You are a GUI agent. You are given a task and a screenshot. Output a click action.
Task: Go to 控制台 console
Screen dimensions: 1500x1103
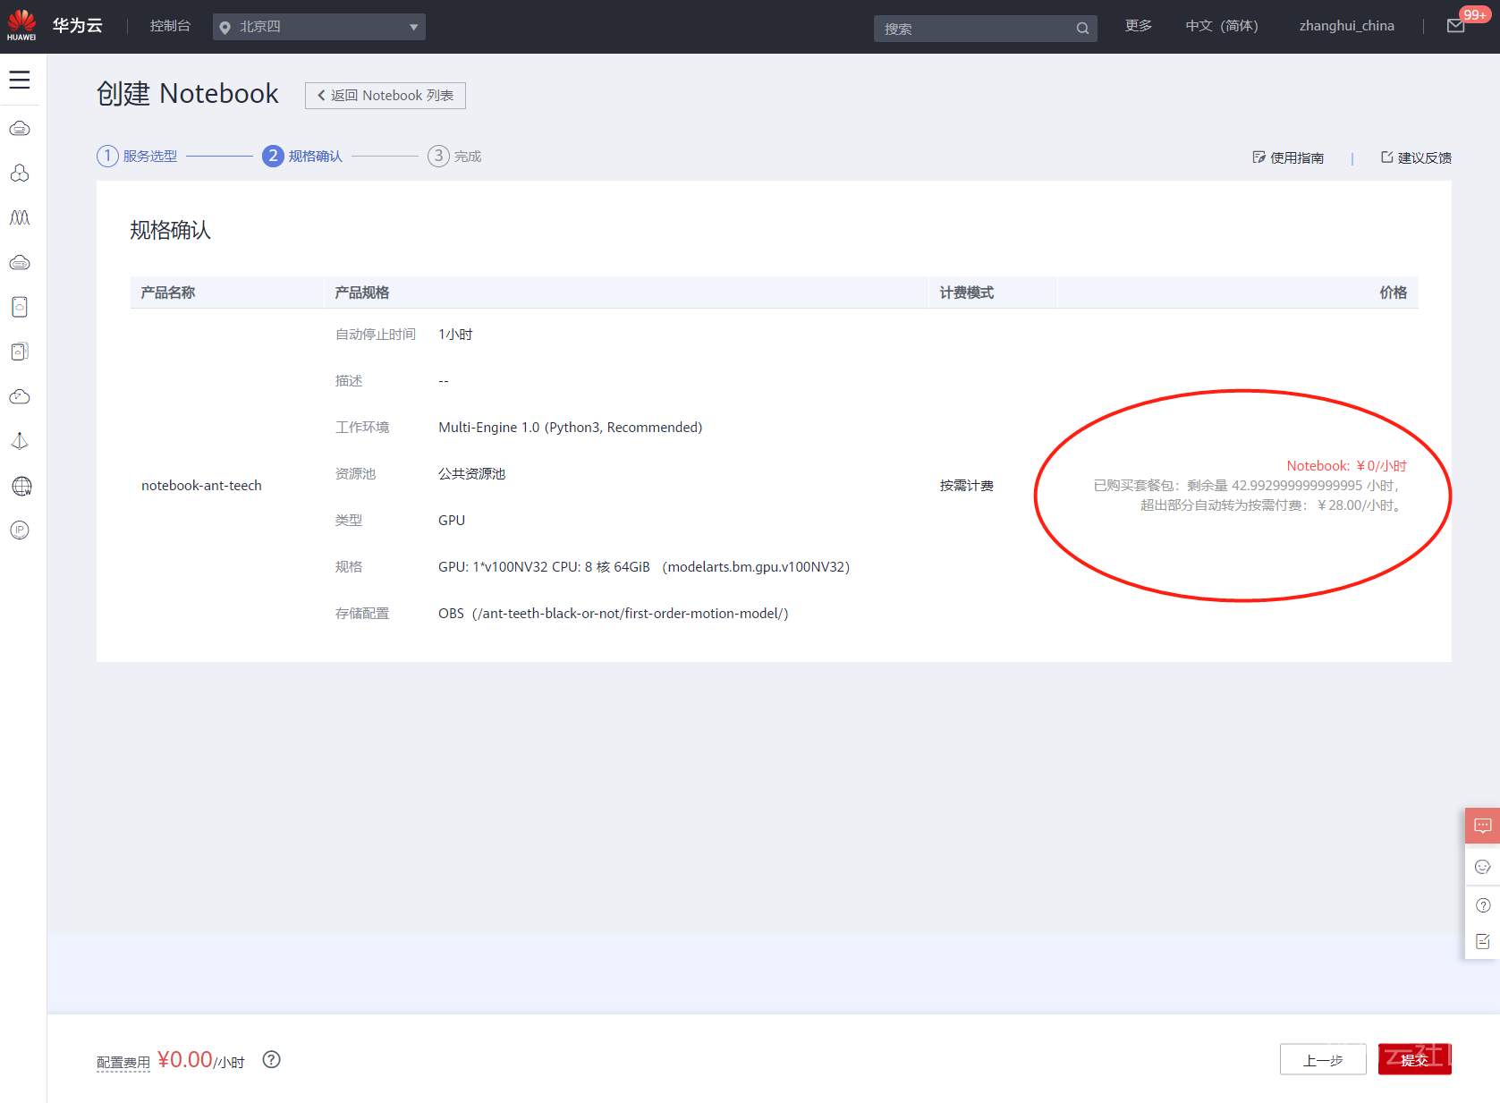(x=170, y=26)
